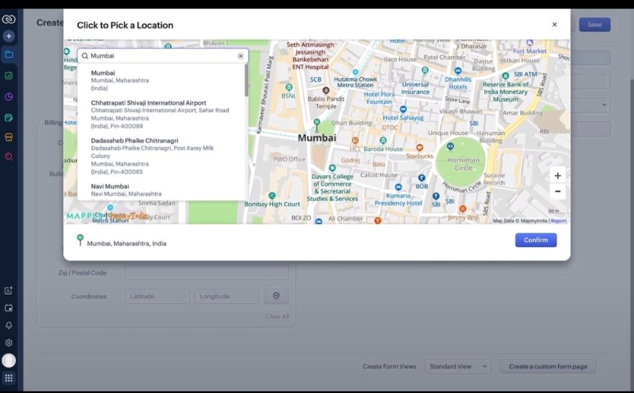Viewport: 634px width, 393px height.
Task: Click the Starbucks marker on the map
Action: [419, 148]
